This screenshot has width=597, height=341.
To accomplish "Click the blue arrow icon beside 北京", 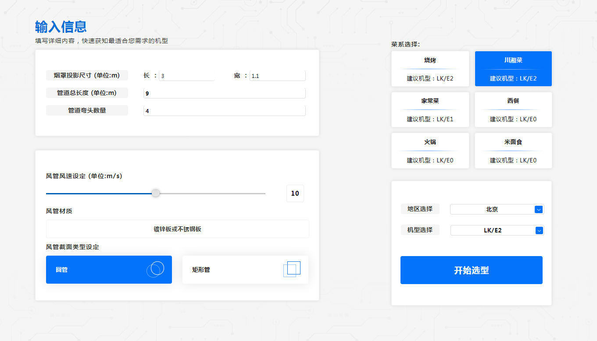I will (x=539, y=210).
